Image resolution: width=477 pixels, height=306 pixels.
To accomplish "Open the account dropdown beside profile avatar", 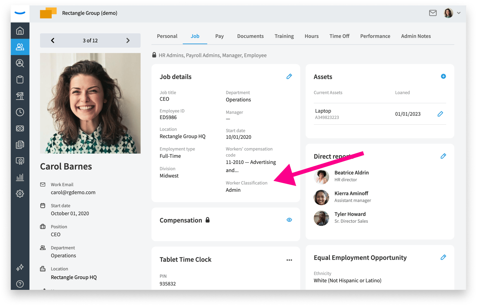I will [459, 13].
